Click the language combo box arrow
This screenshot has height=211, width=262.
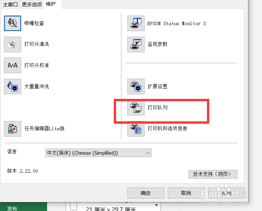(x=148, y=153)
